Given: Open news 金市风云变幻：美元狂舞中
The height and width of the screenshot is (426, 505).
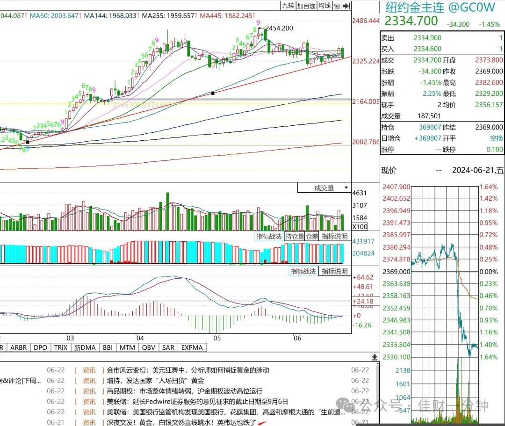Looking at the screenshot, I should tap(188, 370).
